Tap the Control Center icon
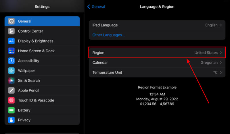Screen dimensions: 230x134 tap(11, 31)
